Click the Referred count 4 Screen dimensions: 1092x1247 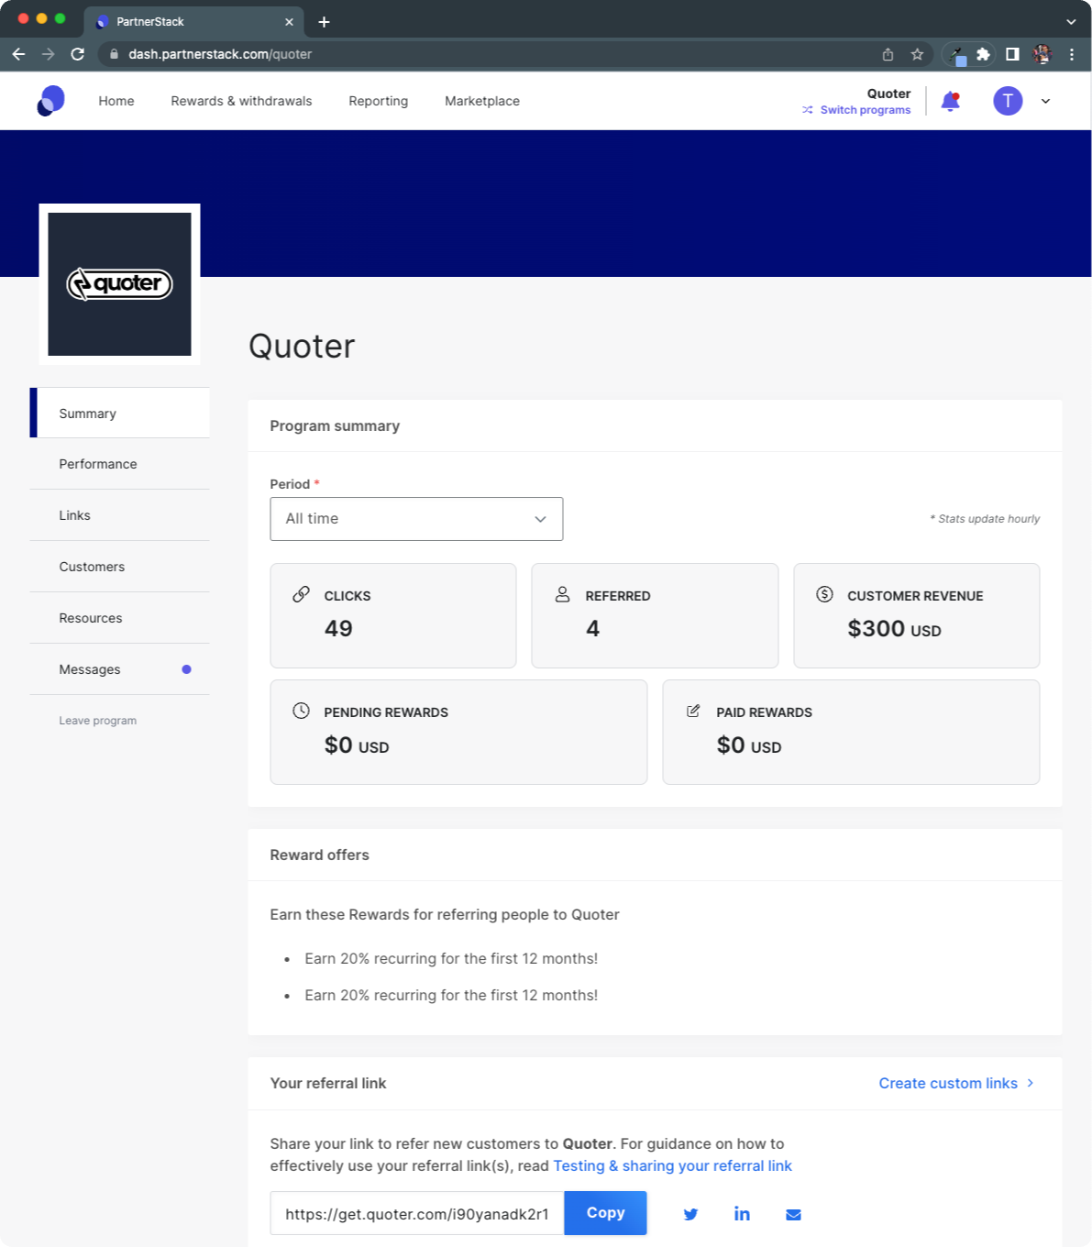592,629
